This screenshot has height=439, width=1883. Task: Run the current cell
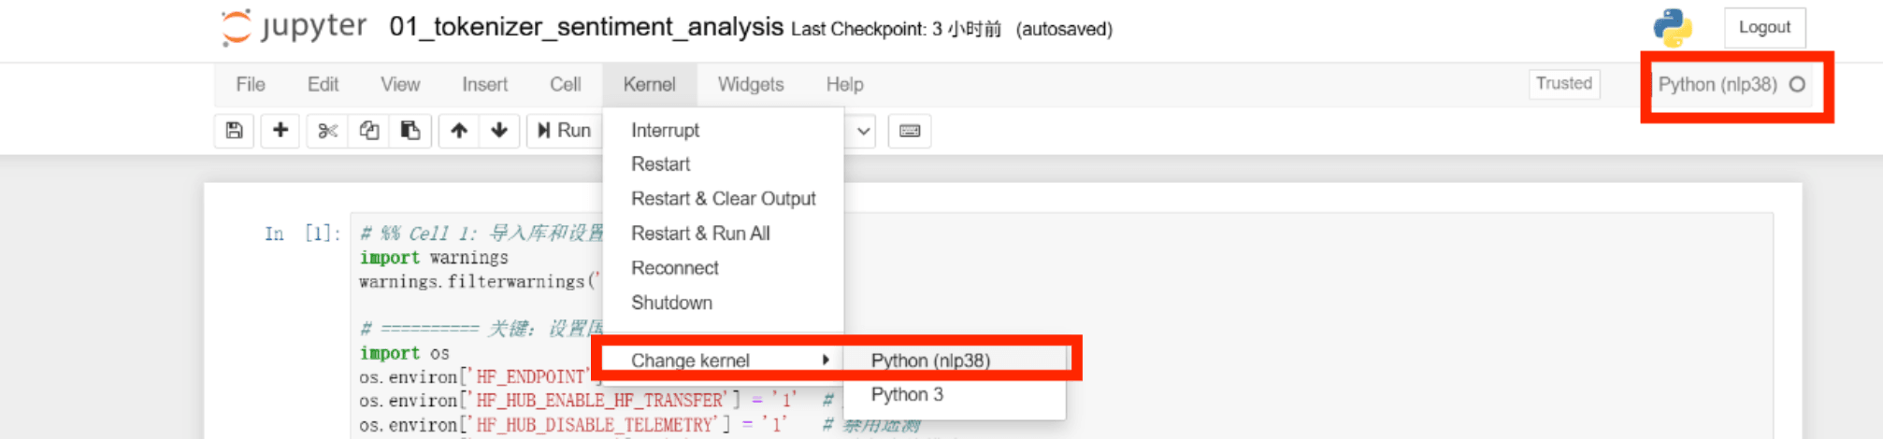(x=565, y=131)
